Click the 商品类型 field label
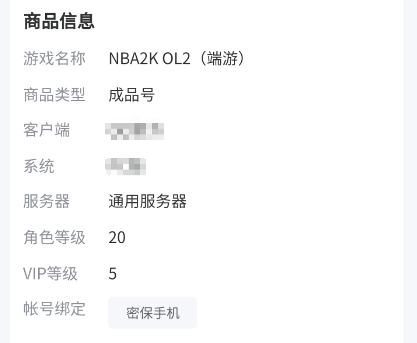417x343 pixels. [54, 95]
